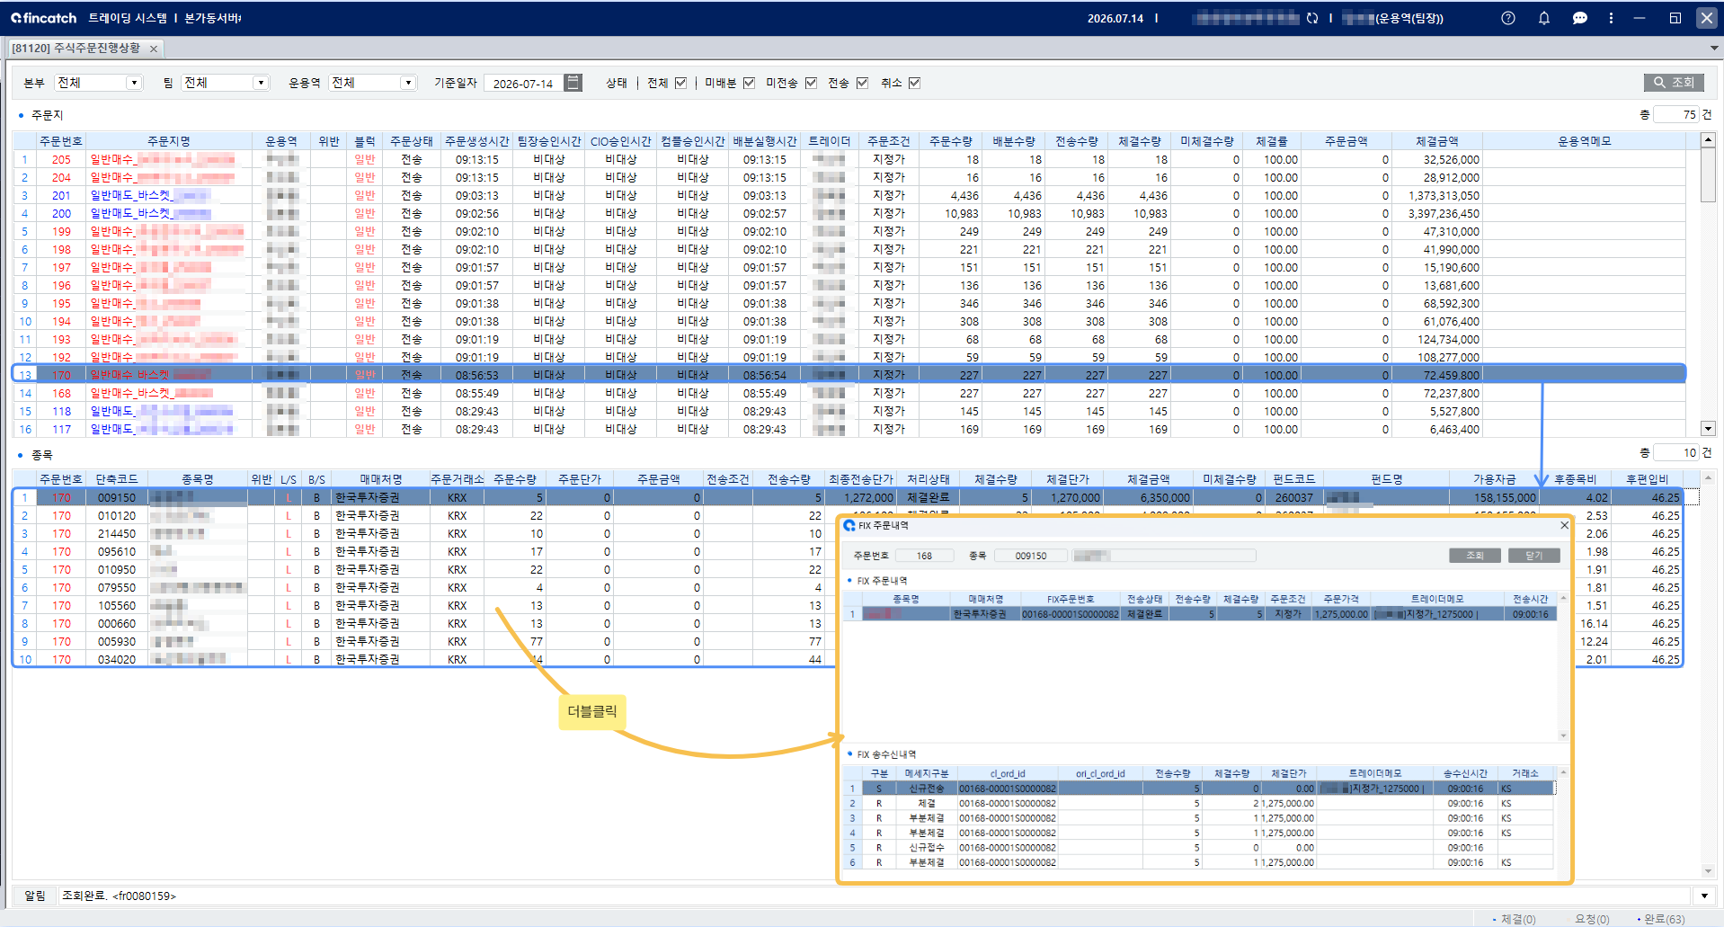
Task: Toggle the 전체 status checkbox
Action: 680,83
